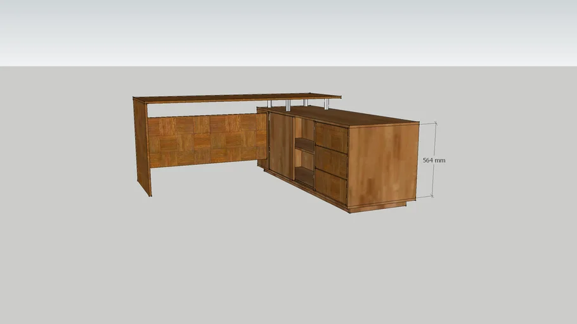Select the top drawer of the cabinet
577x324 pixels.
331,138
